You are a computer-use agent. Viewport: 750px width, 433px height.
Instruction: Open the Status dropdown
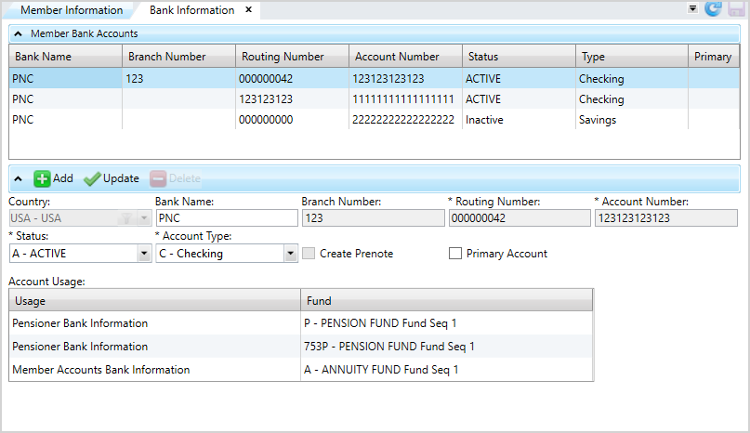click(143, 254)
